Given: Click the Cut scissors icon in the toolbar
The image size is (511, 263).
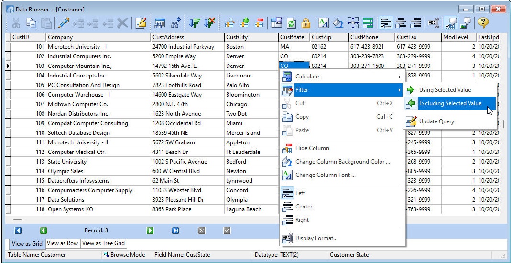Looking at the screenshot, I should [16, 23].
